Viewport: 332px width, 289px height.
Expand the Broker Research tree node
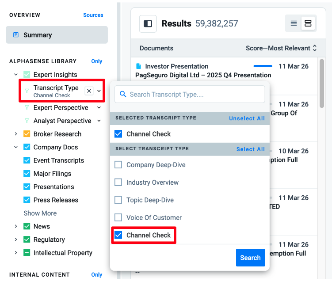point(16,134)
